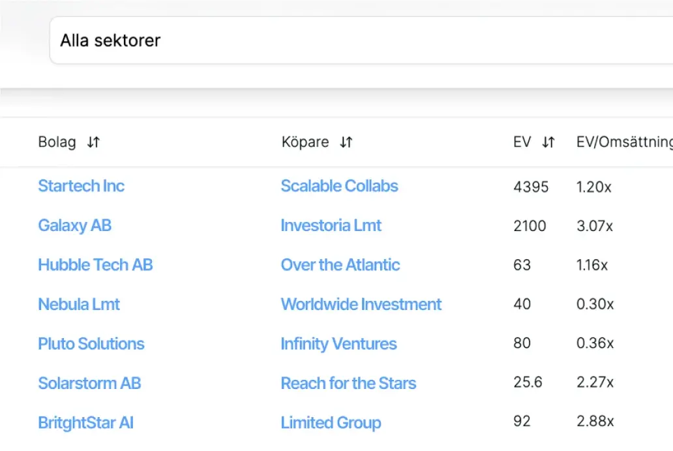
Task: Open Worldwide Investment buyer page
Action: tap(361, 304)
